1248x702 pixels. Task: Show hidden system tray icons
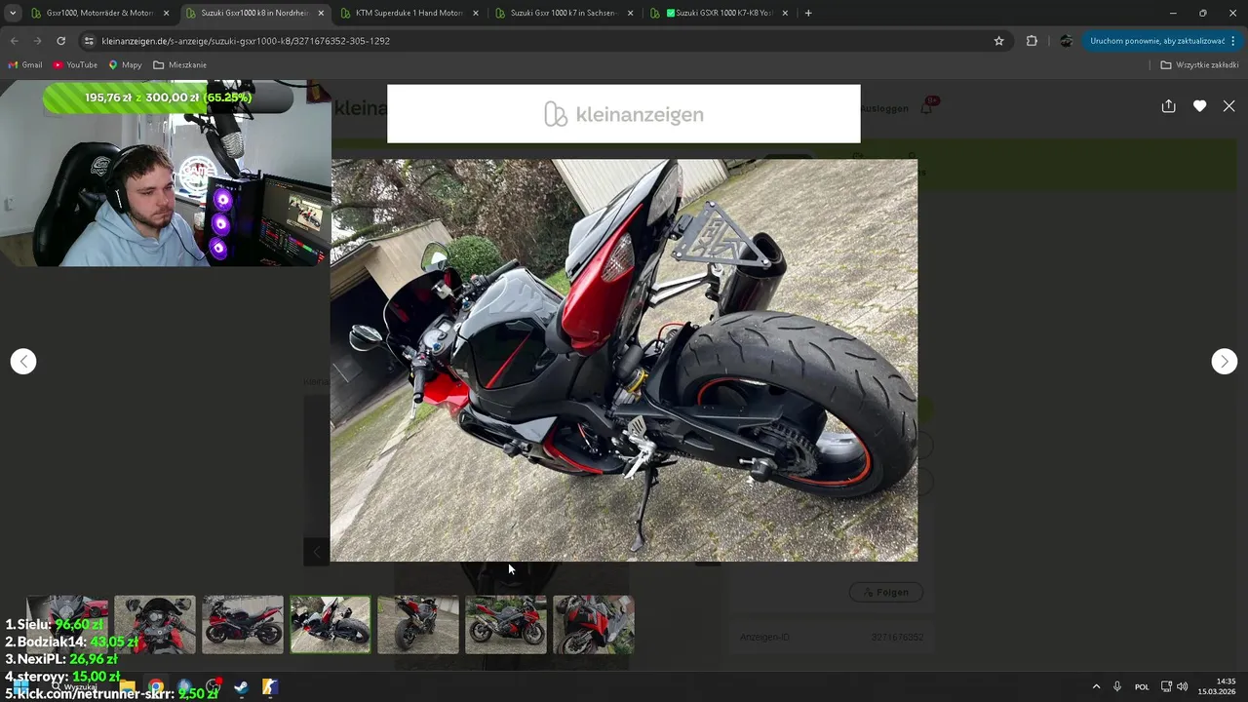click(1096, 686)
